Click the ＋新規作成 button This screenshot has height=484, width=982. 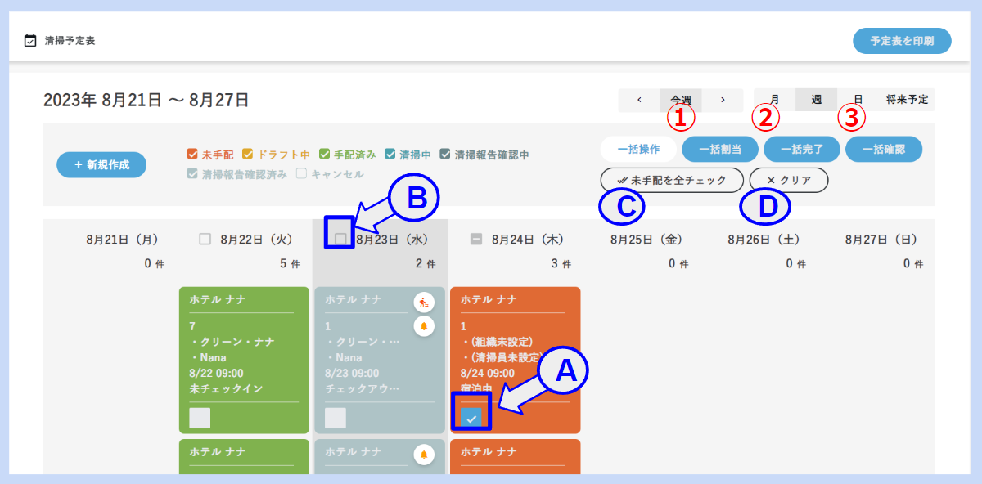(101, 164)
